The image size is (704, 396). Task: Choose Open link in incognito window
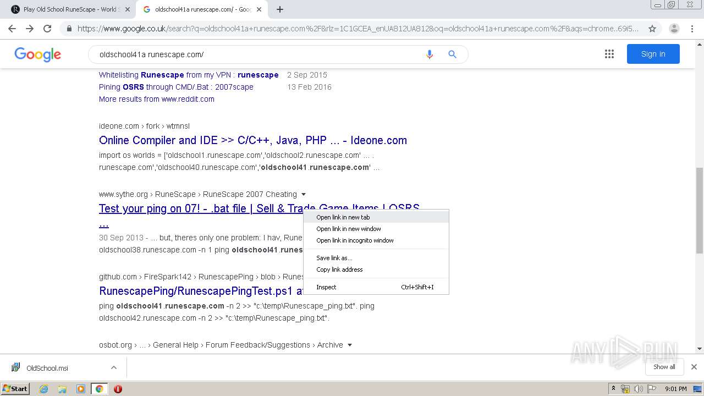point(376,240)
